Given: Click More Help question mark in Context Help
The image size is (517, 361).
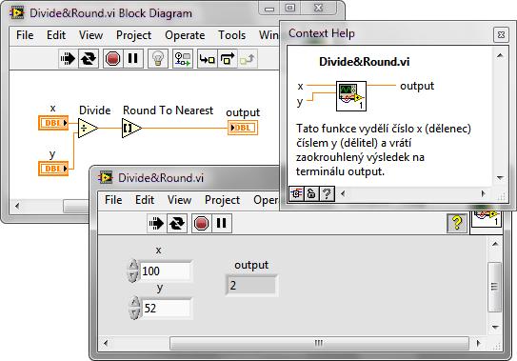Looking at the screenshot, I should pyautogui.click(x=327, y=193).
